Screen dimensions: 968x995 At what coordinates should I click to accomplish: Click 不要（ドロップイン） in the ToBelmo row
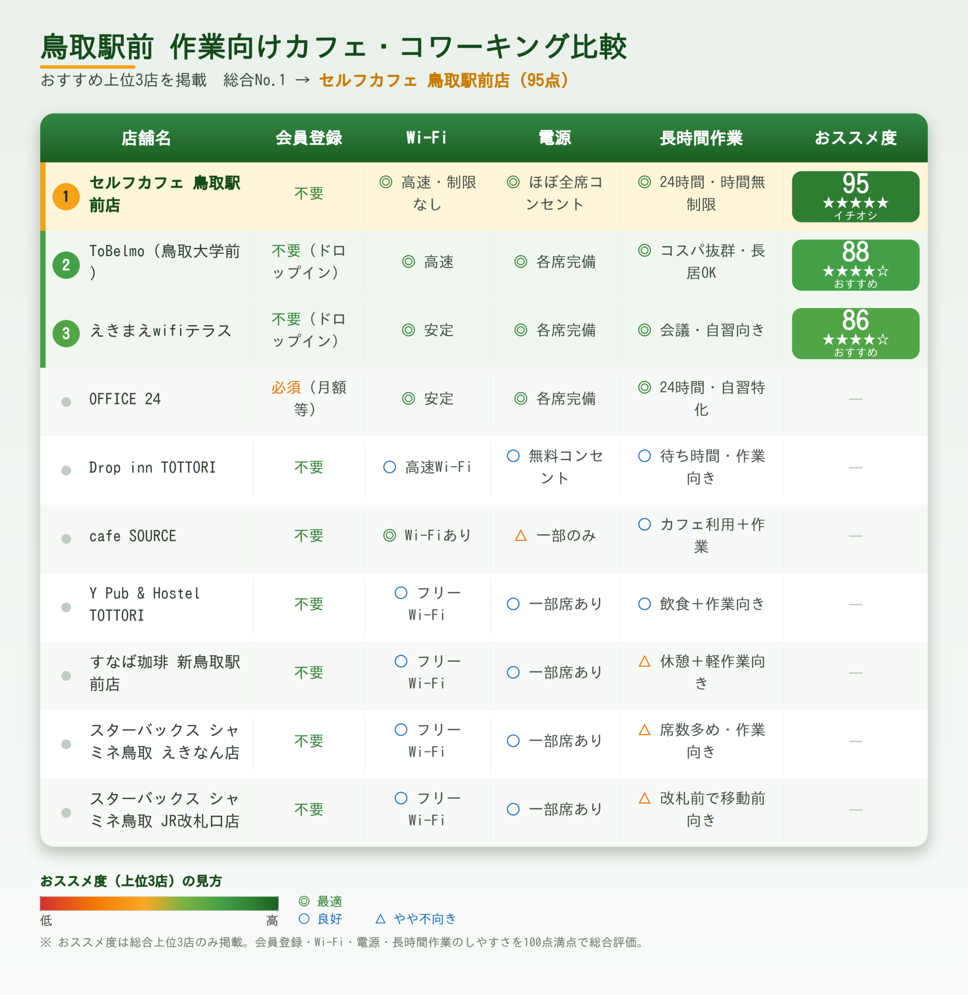click(309, 262)
